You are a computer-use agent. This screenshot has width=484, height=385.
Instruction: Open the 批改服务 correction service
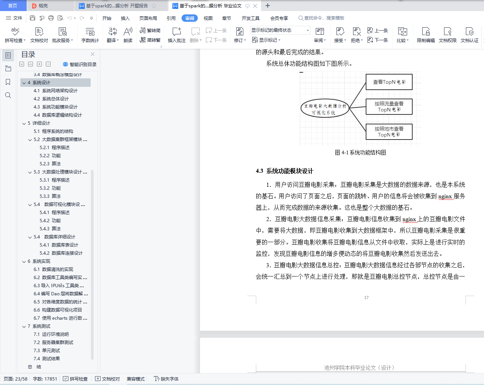tap(62, 35)
